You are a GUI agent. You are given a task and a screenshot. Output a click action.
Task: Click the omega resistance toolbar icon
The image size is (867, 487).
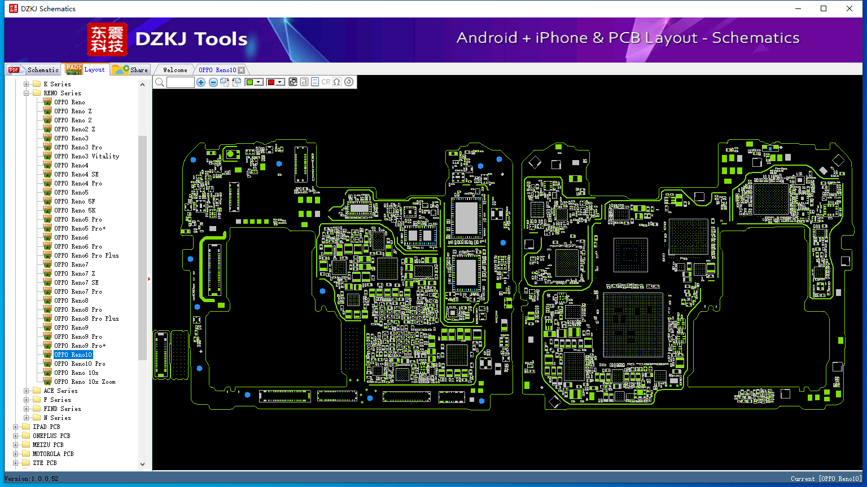pos(337,82)
